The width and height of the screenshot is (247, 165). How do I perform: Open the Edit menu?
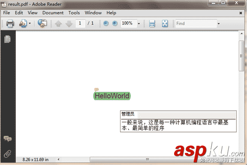[19, 13]
